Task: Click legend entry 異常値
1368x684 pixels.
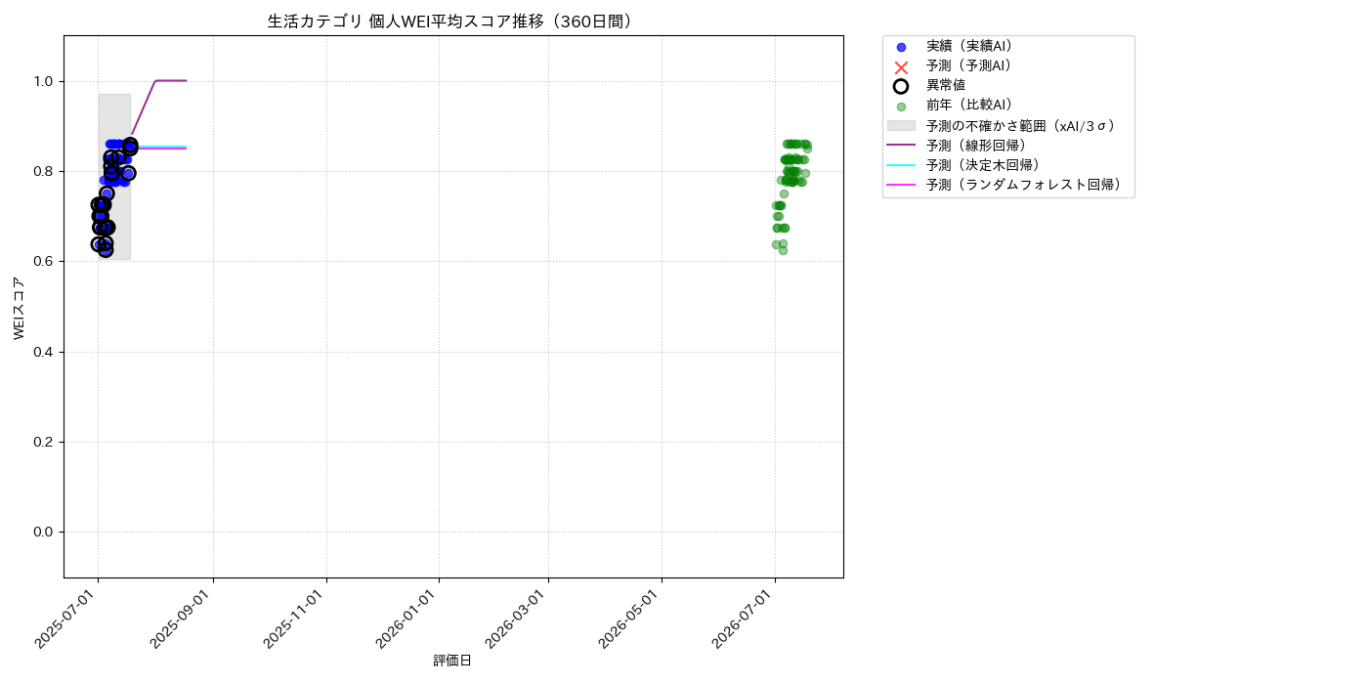Action: click(946, 85)
